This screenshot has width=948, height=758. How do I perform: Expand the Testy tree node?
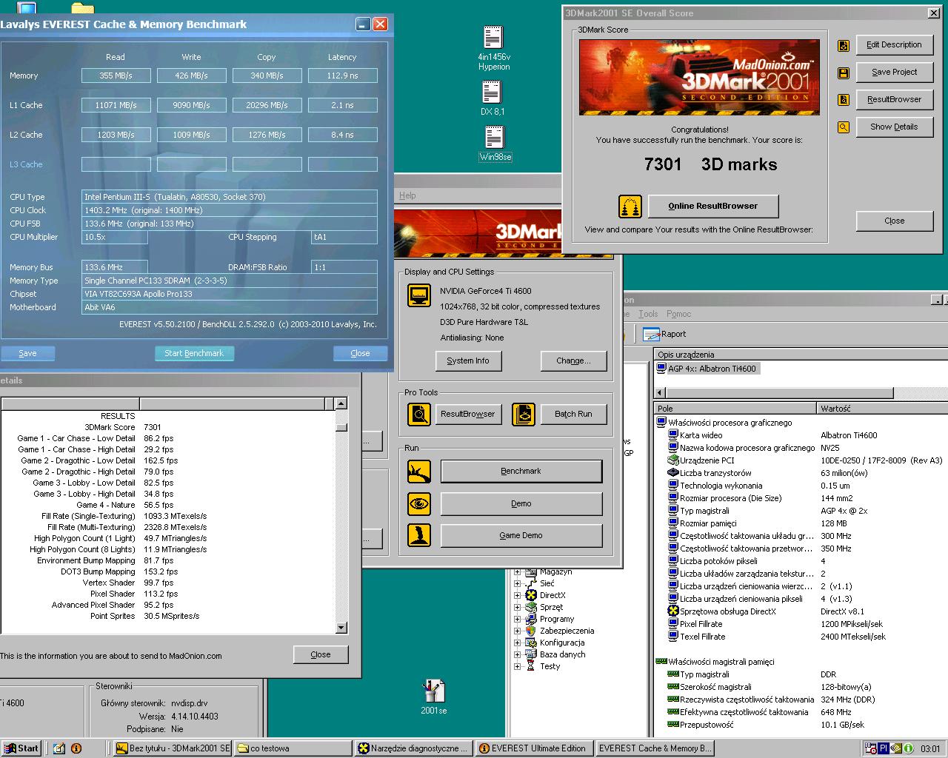pyautogui.click(x=518, y=666)
